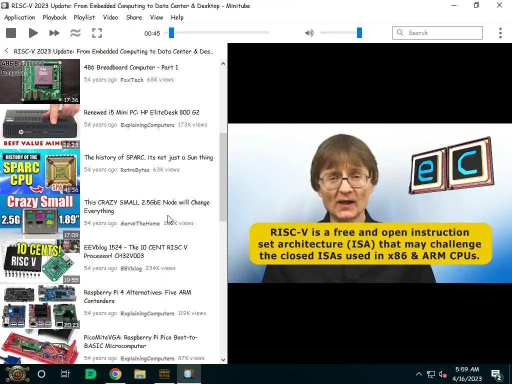512x384 pixels.
Task: Click the playlist scrollbar down arrow
Action: coord(223,360)
